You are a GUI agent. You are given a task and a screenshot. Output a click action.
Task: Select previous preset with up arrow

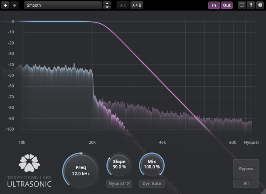click(107, 3)
